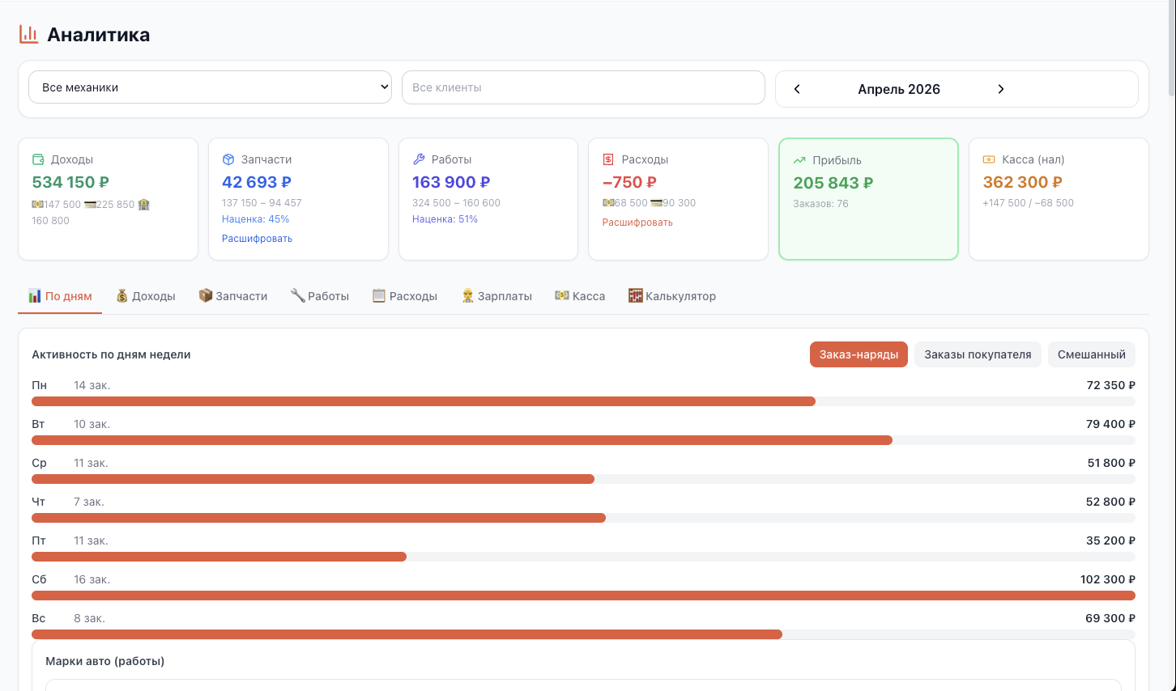Viewport: 1176px width, 691px height.
Task: Click the Saturday (Сб) activity bar
Action: [583, 596]
